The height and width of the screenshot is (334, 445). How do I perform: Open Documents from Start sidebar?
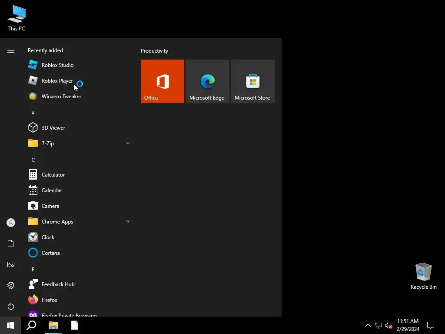11,244
